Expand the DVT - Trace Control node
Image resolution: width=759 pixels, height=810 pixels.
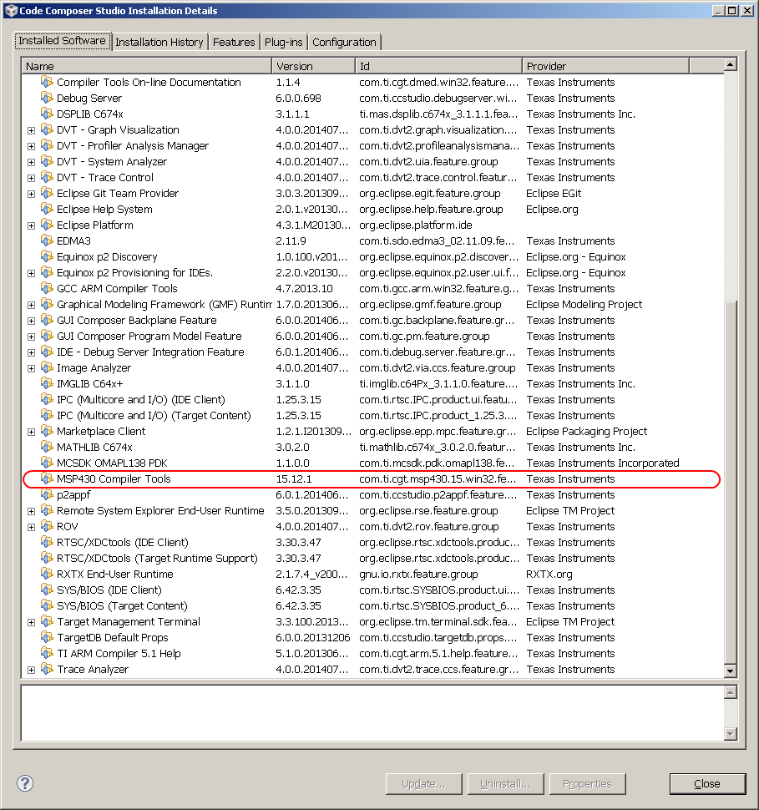31,178
